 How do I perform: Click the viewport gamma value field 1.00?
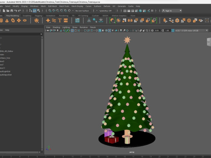(167, 30)
